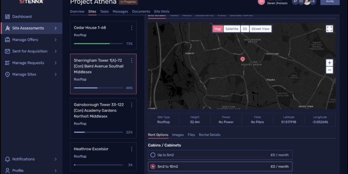Open the kebab menu on Sherringham Tower card
348x174 pixels.
tap(132, 60)
